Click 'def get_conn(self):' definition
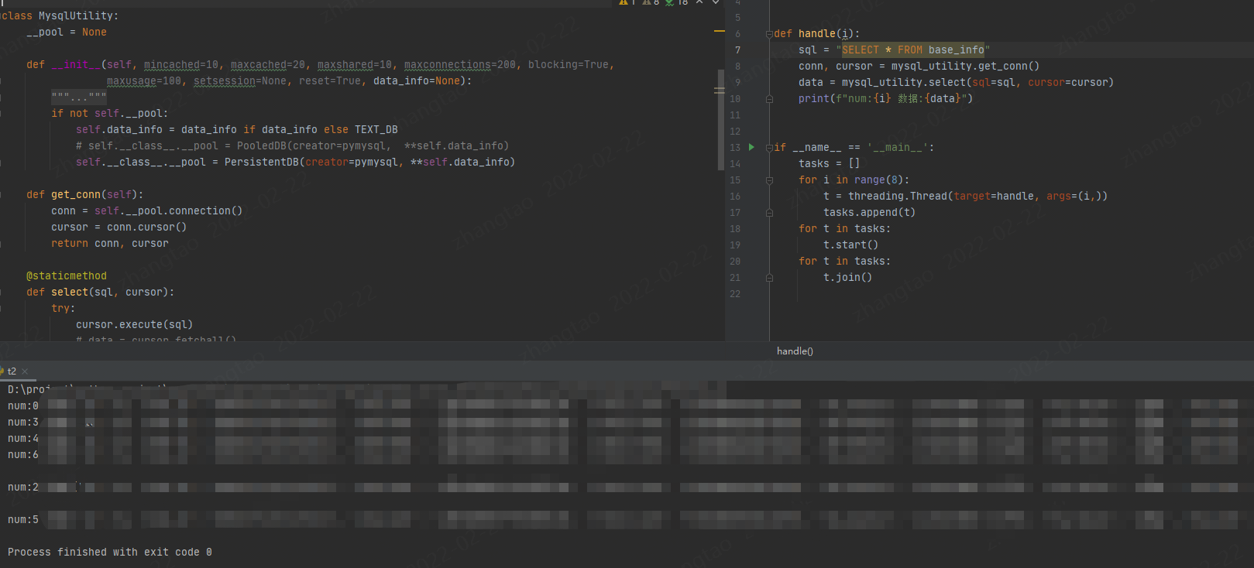Viewport: 1254px width, 568px height. (85, 195)
